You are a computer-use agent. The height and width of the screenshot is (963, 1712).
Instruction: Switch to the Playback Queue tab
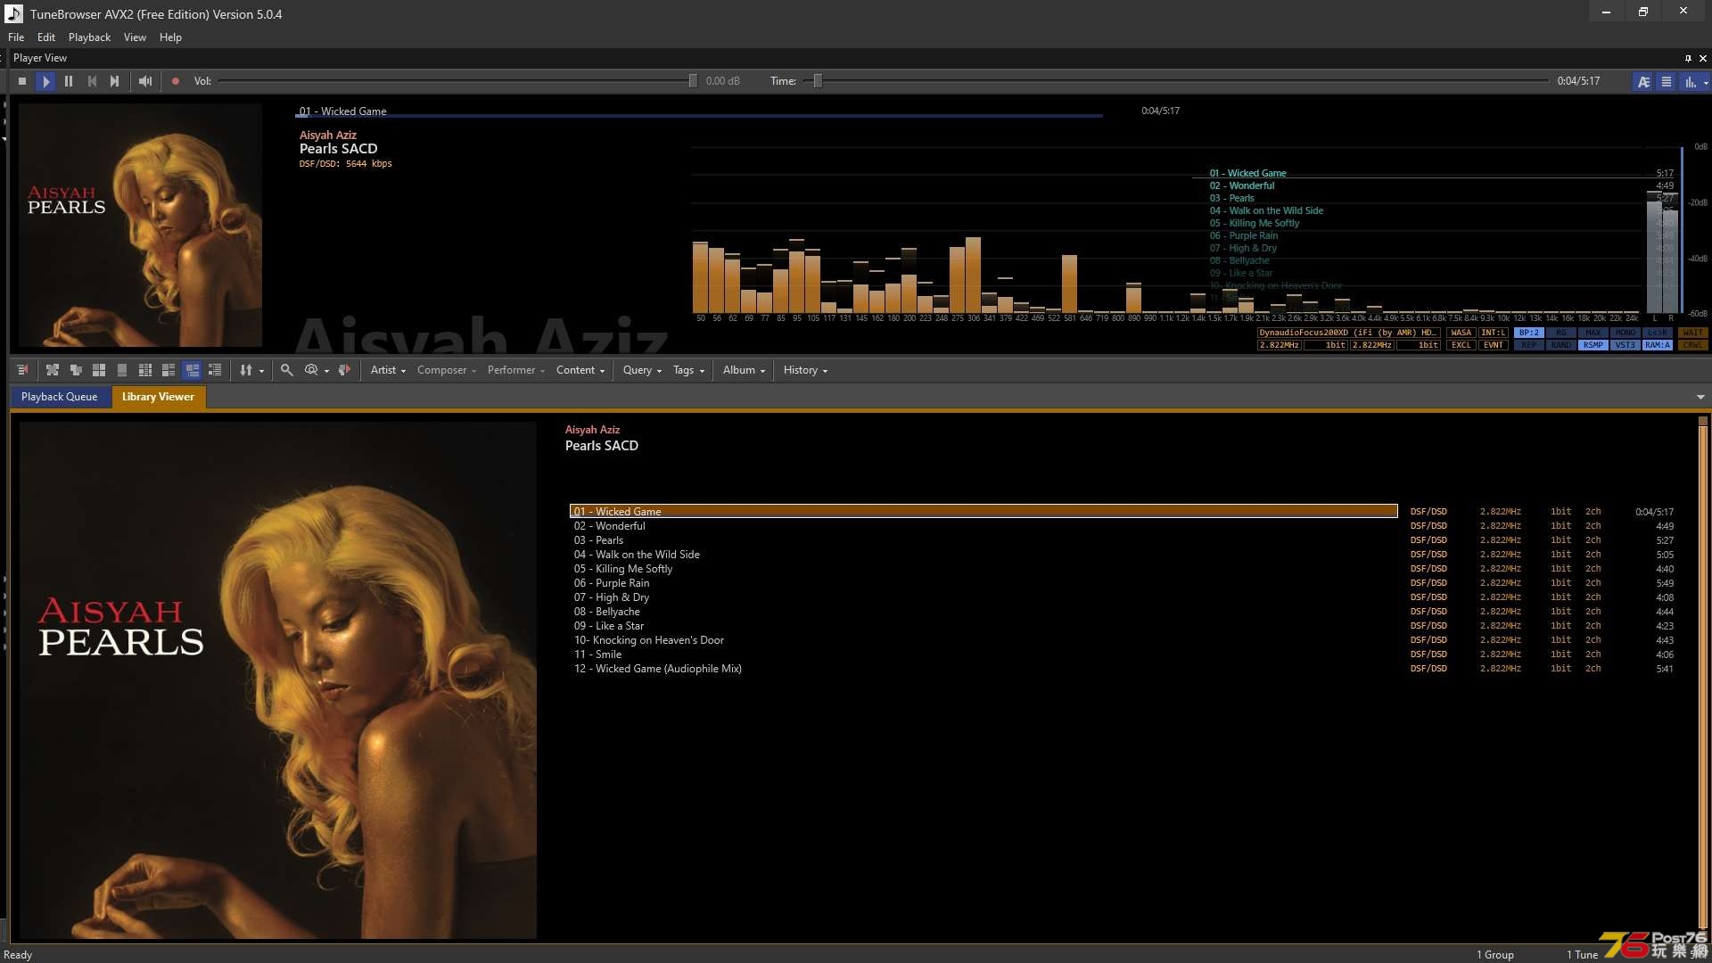(x=60, y=397)
